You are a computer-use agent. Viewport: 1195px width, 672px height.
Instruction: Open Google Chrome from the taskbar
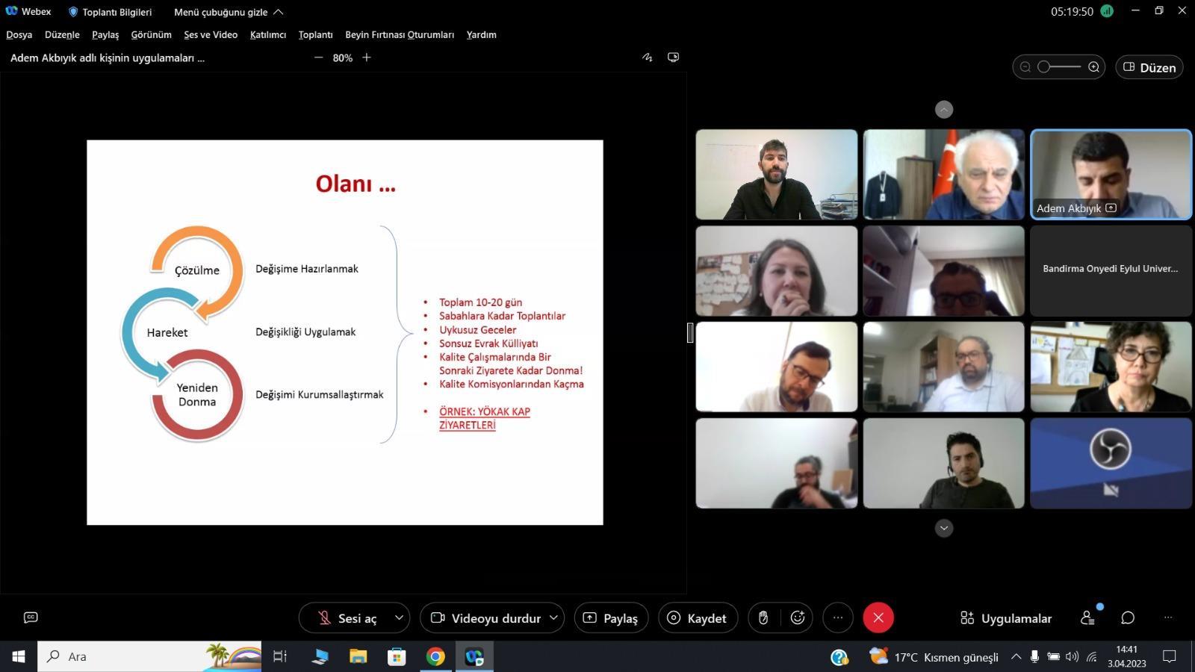click(x=435, y=656)
